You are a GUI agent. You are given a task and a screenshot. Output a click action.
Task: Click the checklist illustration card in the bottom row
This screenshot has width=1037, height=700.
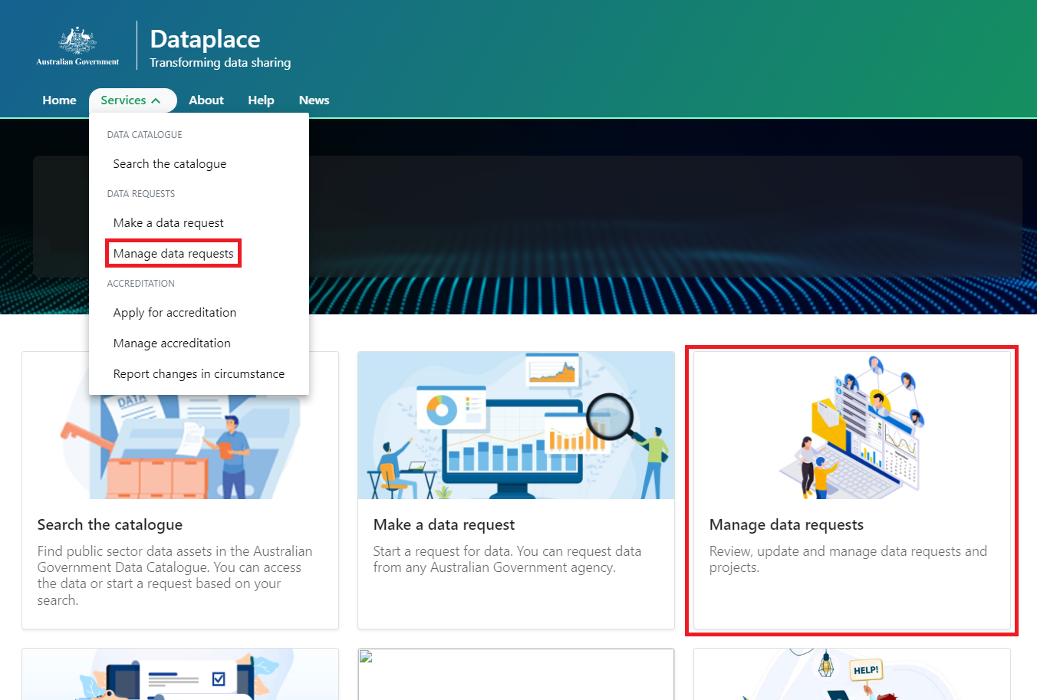180,674
